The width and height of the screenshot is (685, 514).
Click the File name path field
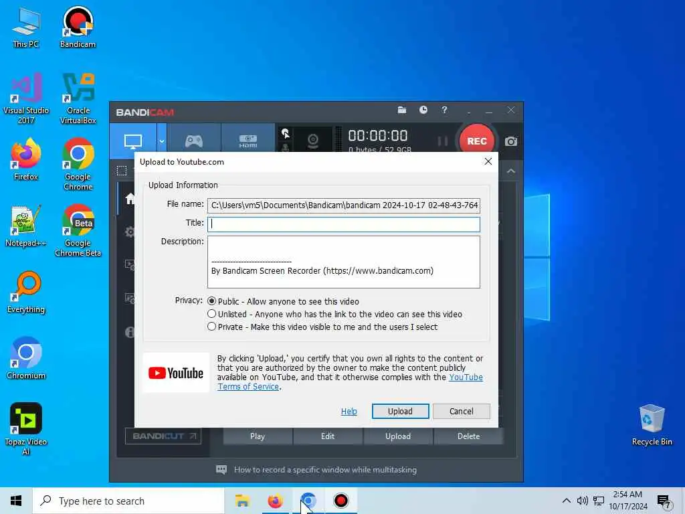click(x=343, y=205)
